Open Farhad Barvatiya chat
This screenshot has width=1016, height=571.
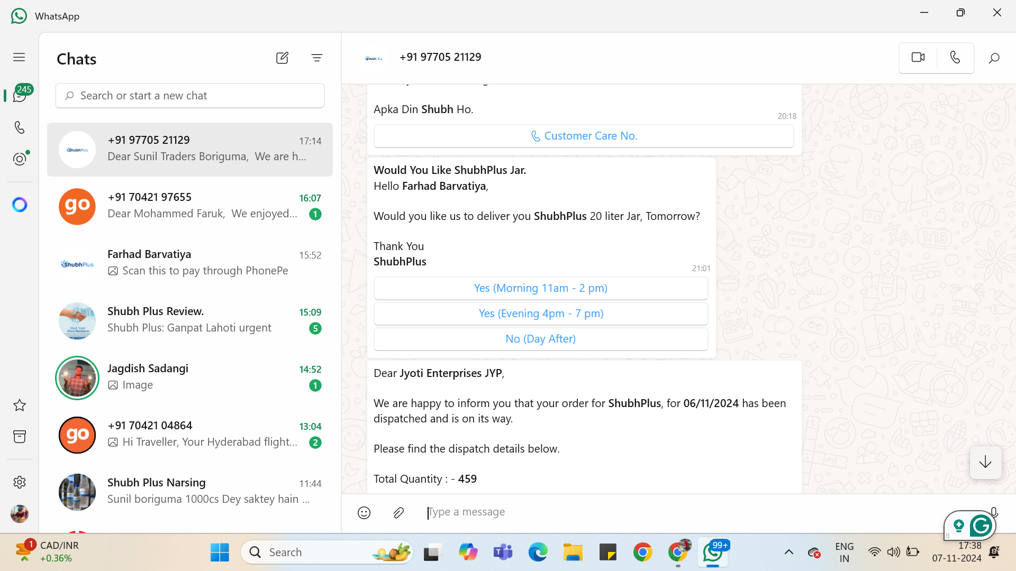pos(190,264)
